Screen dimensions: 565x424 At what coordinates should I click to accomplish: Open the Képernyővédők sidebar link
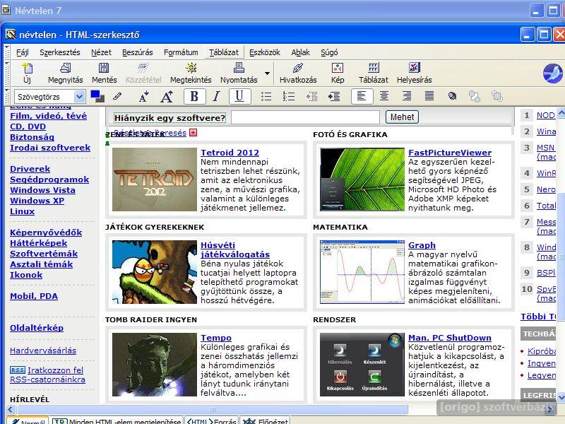(46, 232)
